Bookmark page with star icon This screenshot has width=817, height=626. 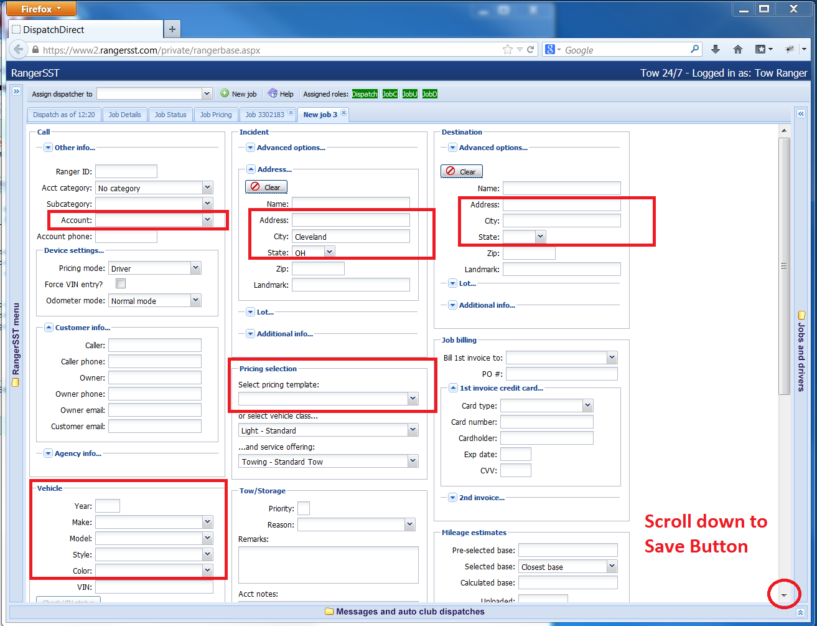[x=507, y=50]
